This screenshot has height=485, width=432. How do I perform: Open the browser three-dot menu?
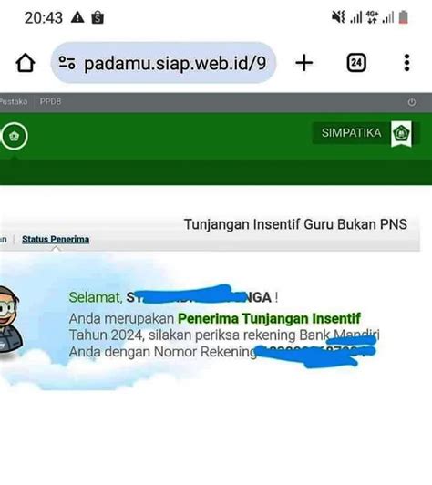coord(407,63)
